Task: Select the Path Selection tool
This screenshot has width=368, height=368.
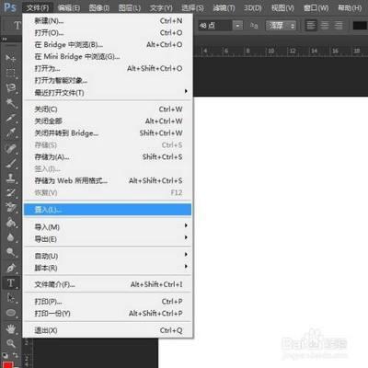Action: tap(11, 298)
